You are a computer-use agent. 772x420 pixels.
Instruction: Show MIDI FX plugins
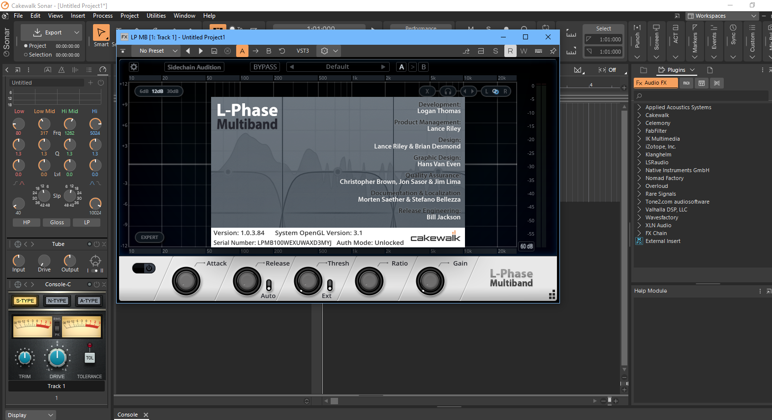click(686, 83)
